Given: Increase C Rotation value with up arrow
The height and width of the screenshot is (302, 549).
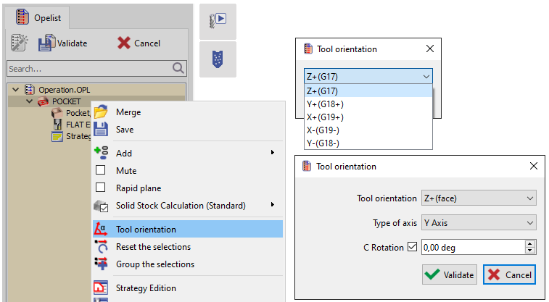Looking at the screenshot, I should pos(530,244).
